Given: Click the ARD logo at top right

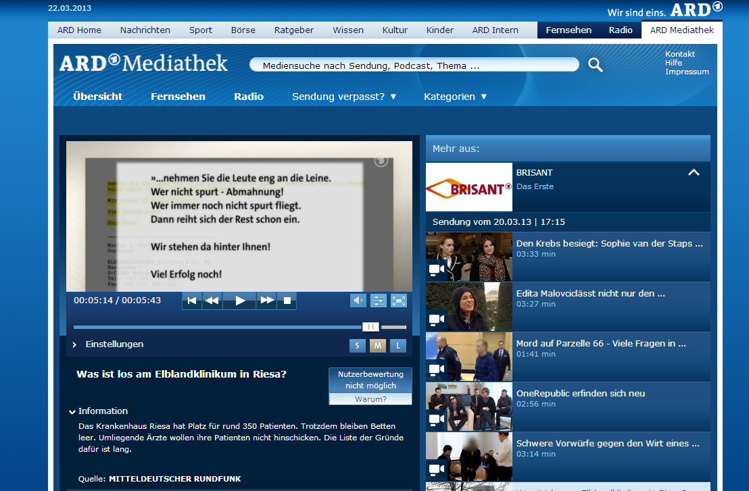Looking at the screenshot, I should [x=696, y=9].
